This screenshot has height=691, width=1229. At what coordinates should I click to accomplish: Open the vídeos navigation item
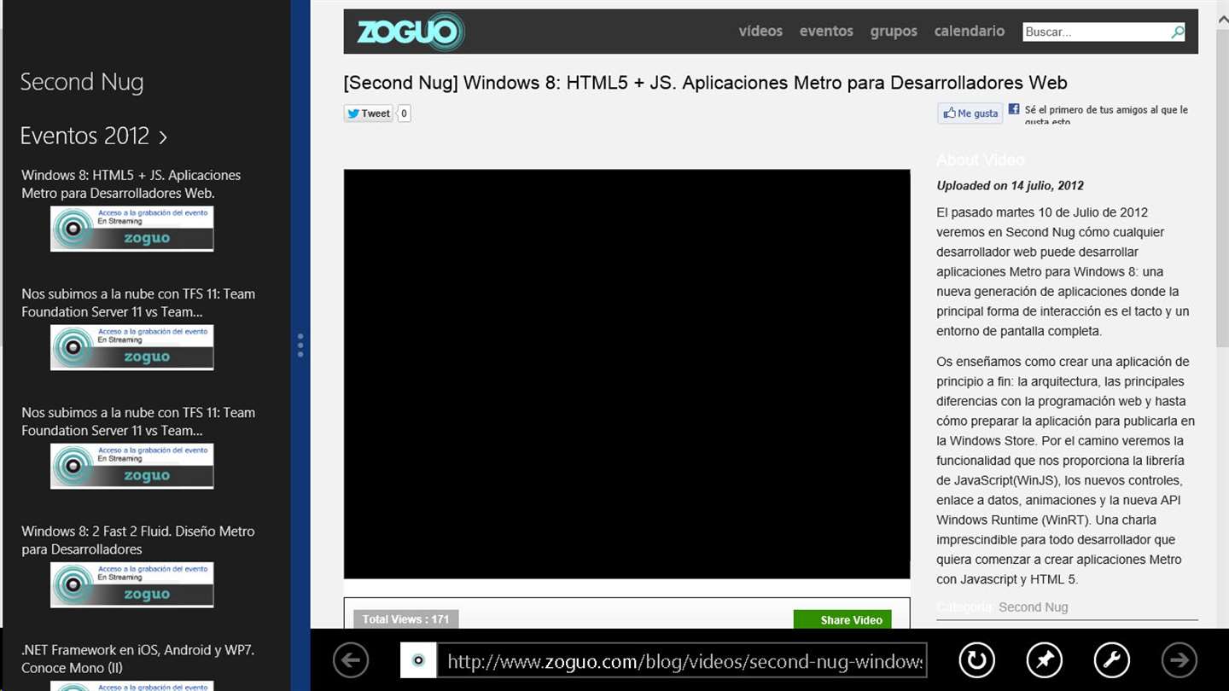pos(760,31)
